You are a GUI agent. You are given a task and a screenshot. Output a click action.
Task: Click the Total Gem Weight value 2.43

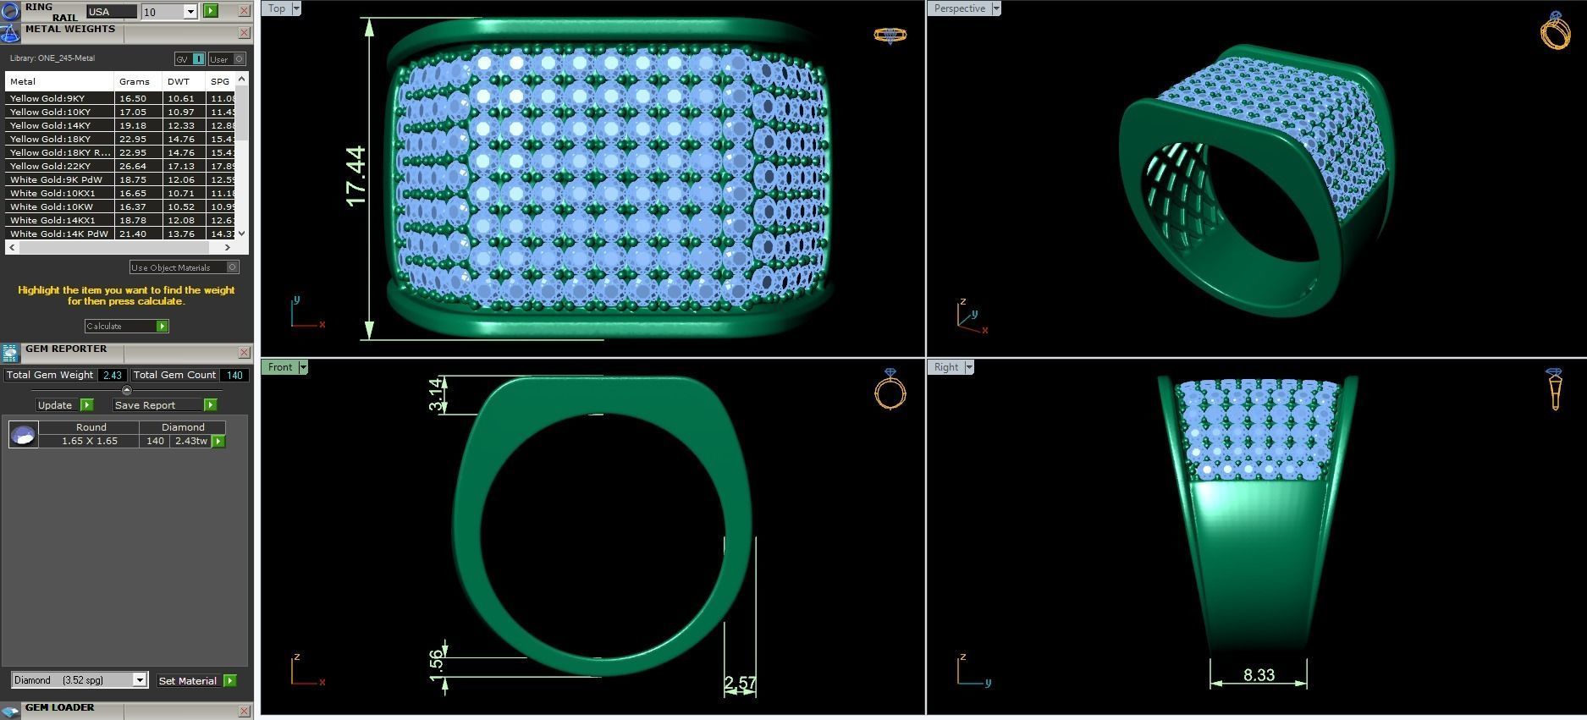(x=112, y=375)
